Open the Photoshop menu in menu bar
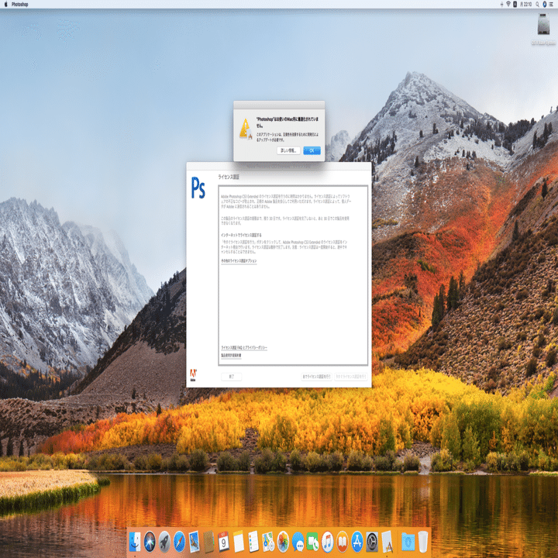This screenshot has height=558, width=558. coord(19,5)
